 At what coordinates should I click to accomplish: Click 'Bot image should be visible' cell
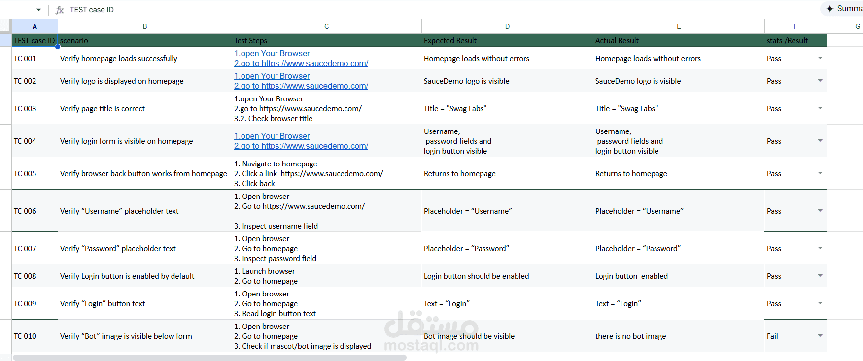[x=507, y=336]
